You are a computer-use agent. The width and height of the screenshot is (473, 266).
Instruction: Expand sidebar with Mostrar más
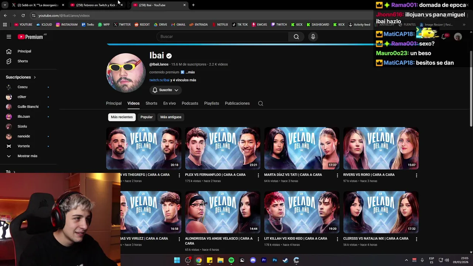(28, 156)
